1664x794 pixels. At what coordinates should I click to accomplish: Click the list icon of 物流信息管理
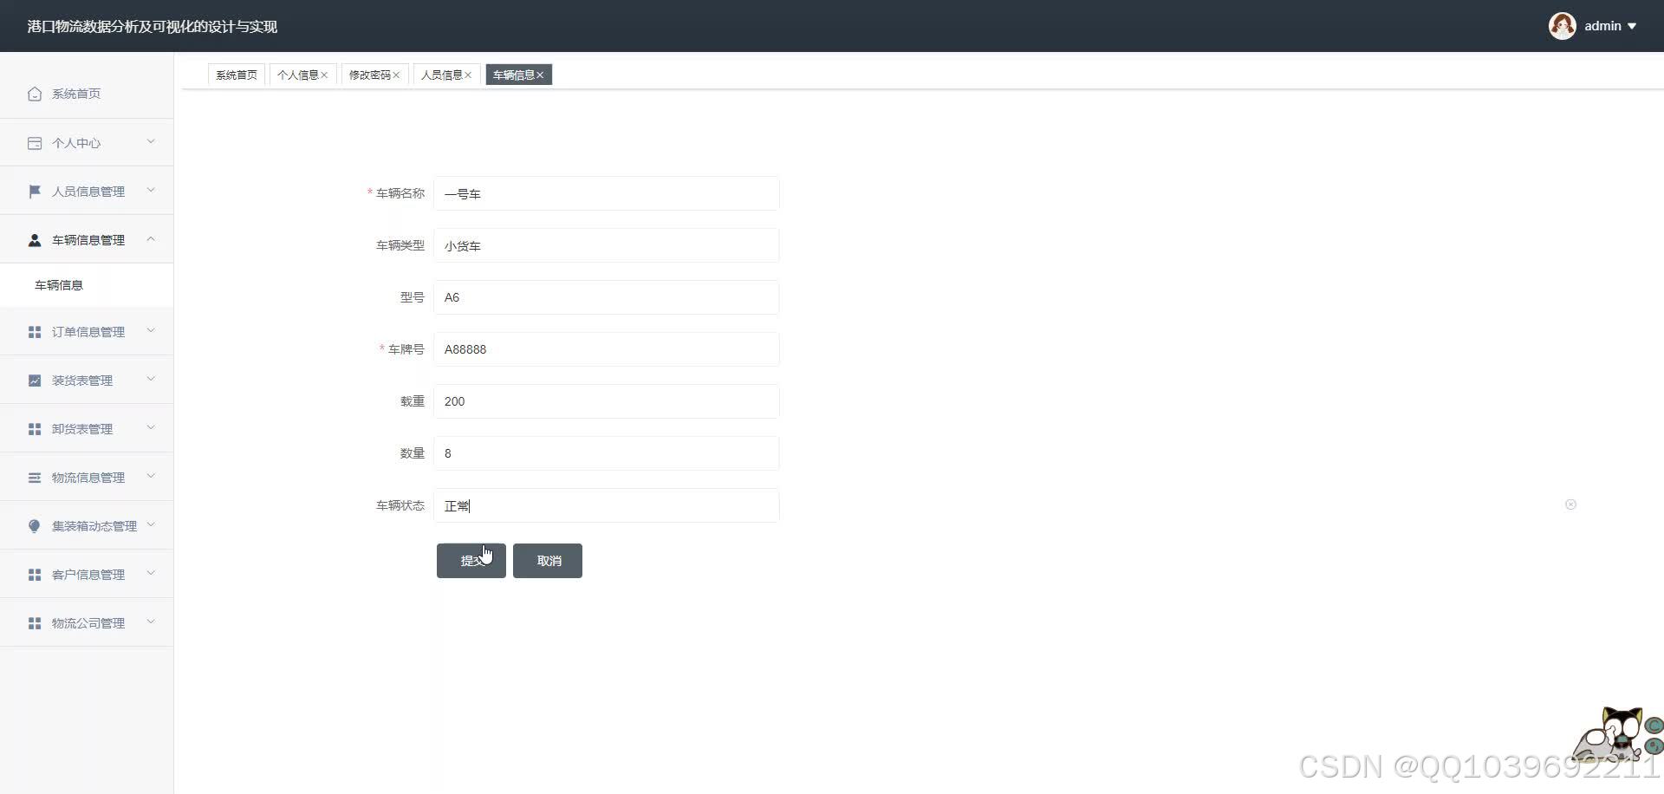(x=35, y=478)
